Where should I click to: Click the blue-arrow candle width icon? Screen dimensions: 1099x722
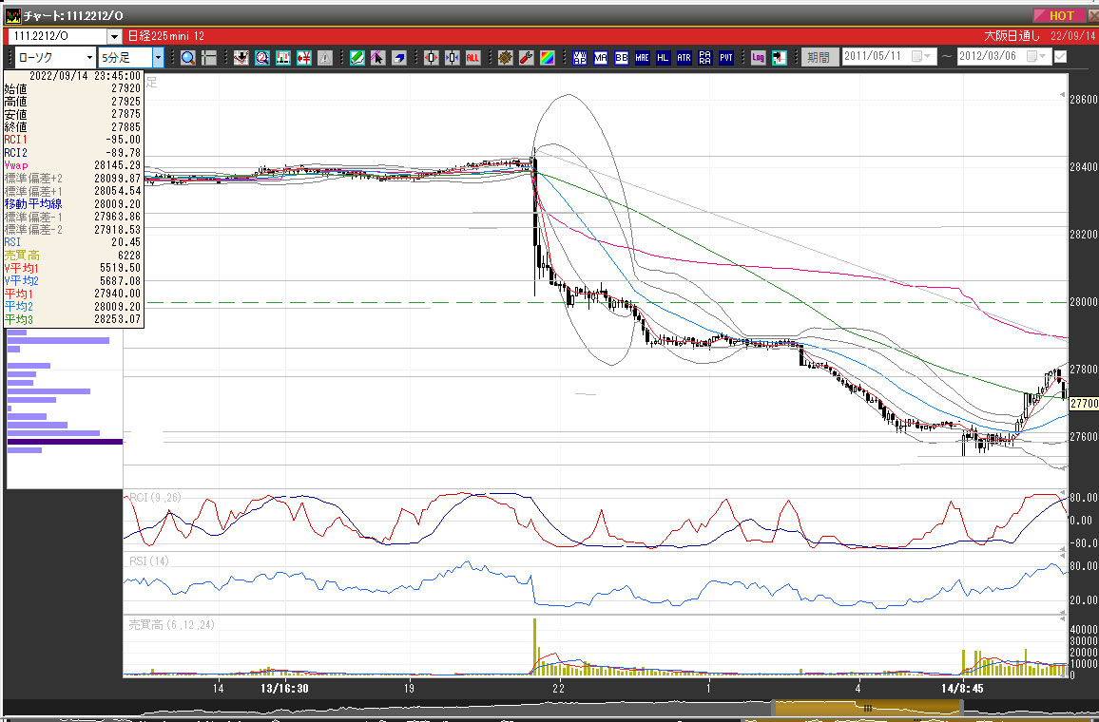(x=453, y=57)
